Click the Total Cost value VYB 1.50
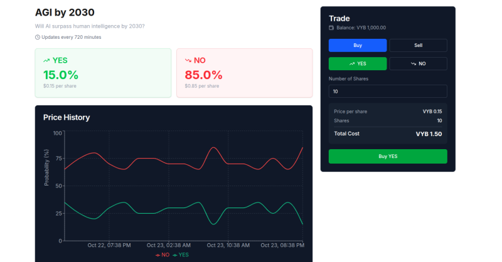 point(429,134)
